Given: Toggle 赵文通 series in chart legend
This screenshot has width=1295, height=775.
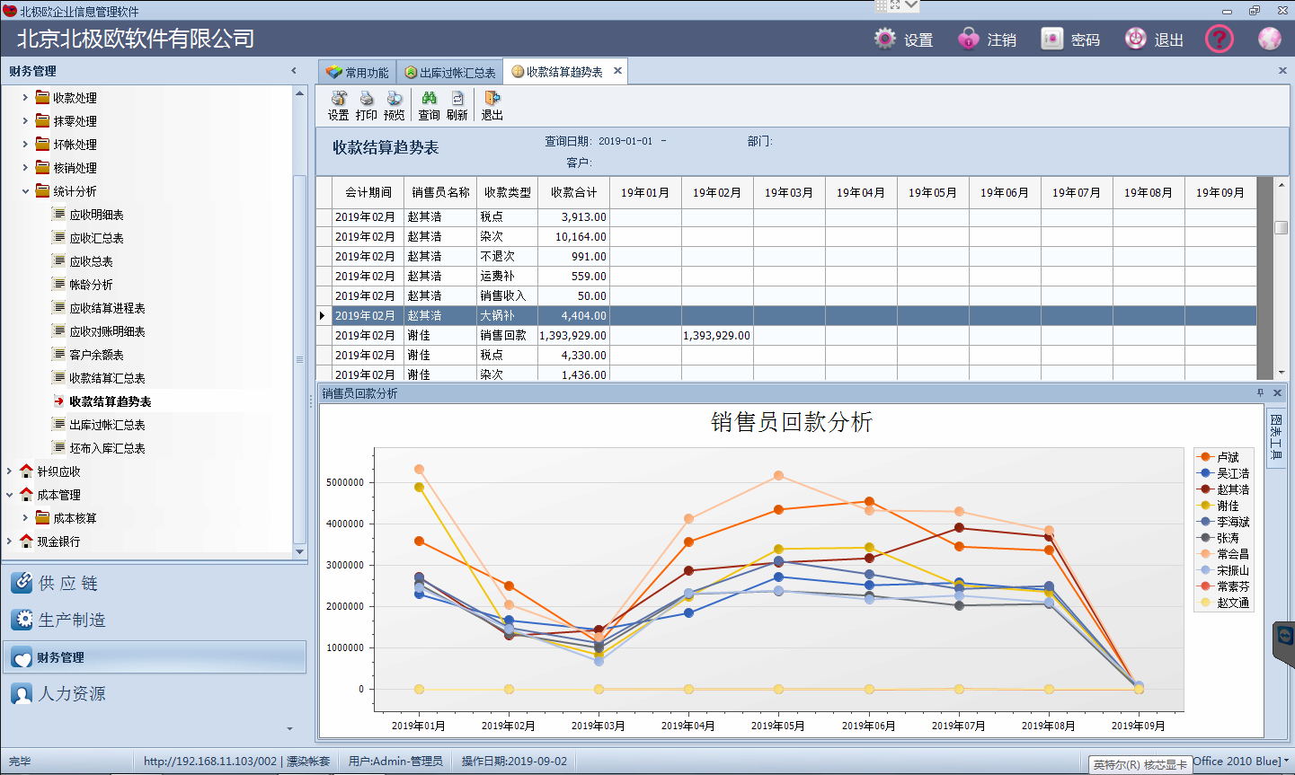Looking at the screenshot, I should pyautogui.click(x=1224, y=603).
